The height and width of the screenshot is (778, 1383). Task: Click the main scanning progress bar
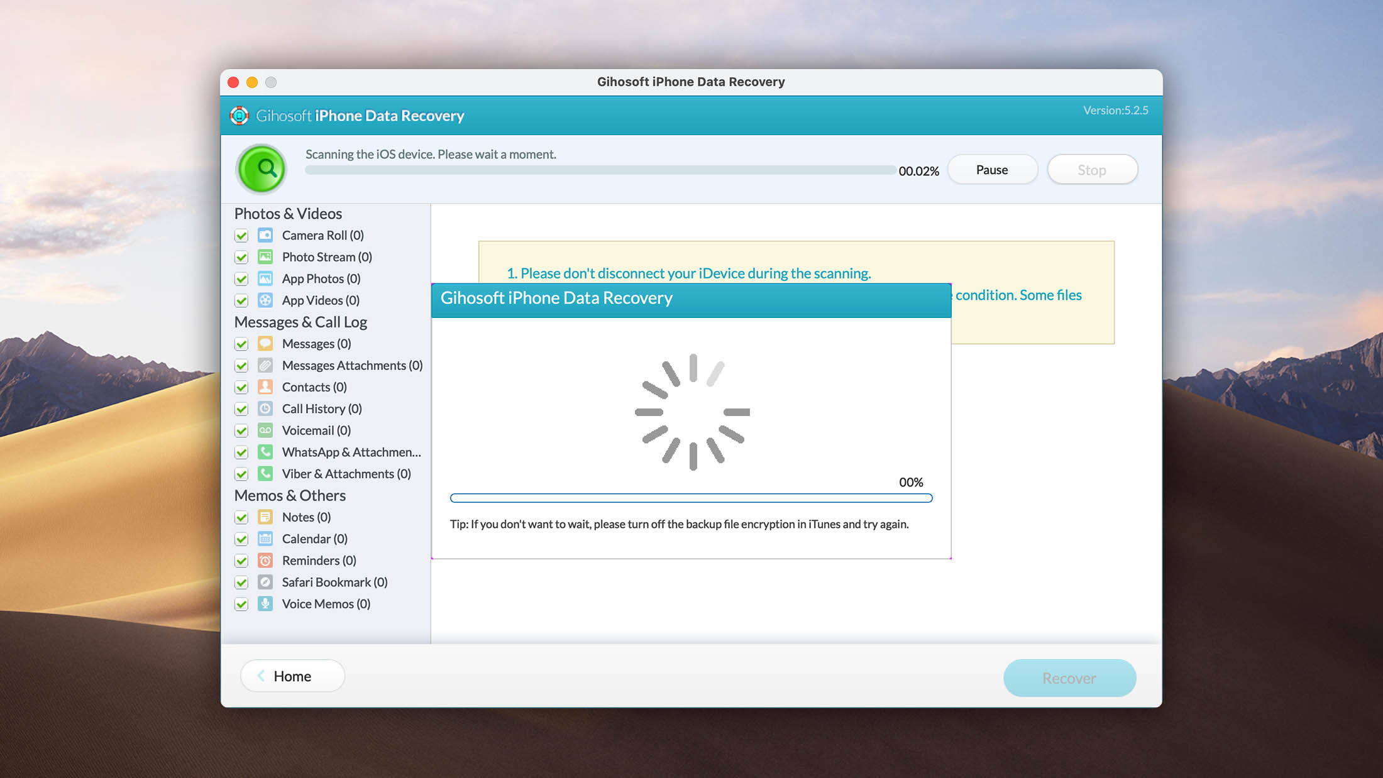coord(600,170)
